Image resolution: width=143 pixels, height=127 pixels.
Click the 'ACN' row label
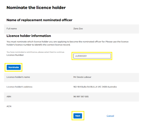pyautogui.click(x=9, y=106)
